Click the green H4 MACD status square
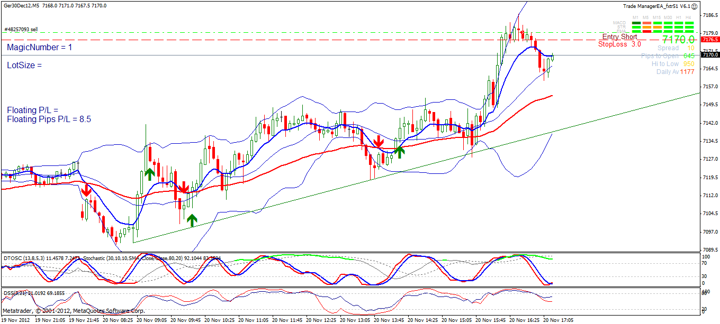Image resolution: width=720 pixels, height=324 pixels. [x=689, y=23]
